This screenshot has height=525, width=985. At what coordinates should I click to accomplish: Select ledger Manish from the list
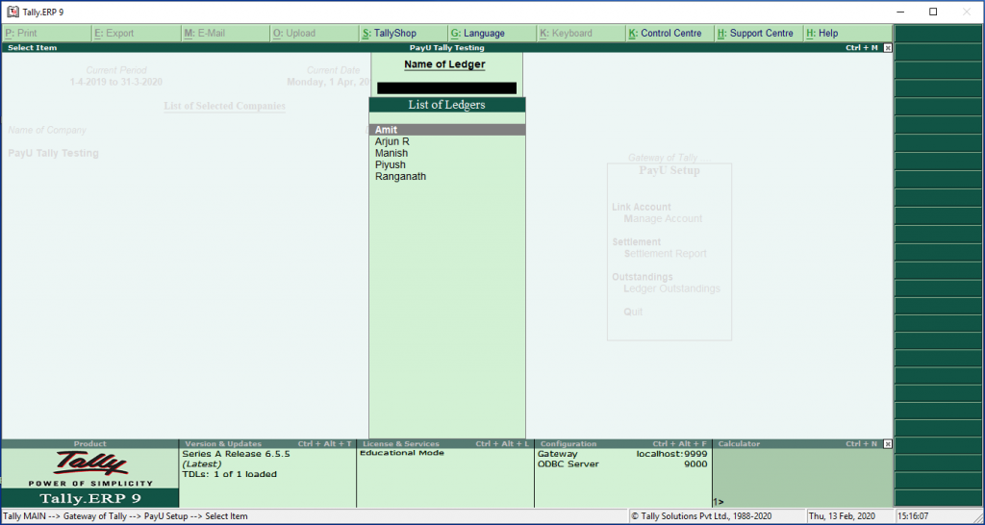(x=446, y=153)
